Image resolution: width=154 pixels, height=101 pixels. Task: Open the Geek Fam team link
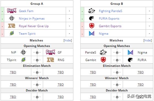[x=26, y=11]
